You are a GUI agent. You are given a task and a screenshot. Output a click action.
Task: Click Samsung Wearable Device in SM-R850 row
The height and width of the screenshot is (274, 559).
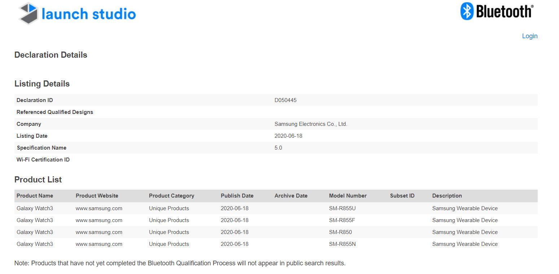click(465, 232)
